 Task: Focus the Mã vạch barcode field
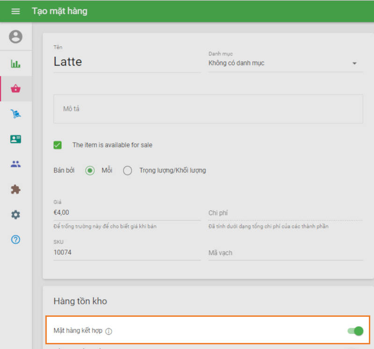[x=285, y=253]
